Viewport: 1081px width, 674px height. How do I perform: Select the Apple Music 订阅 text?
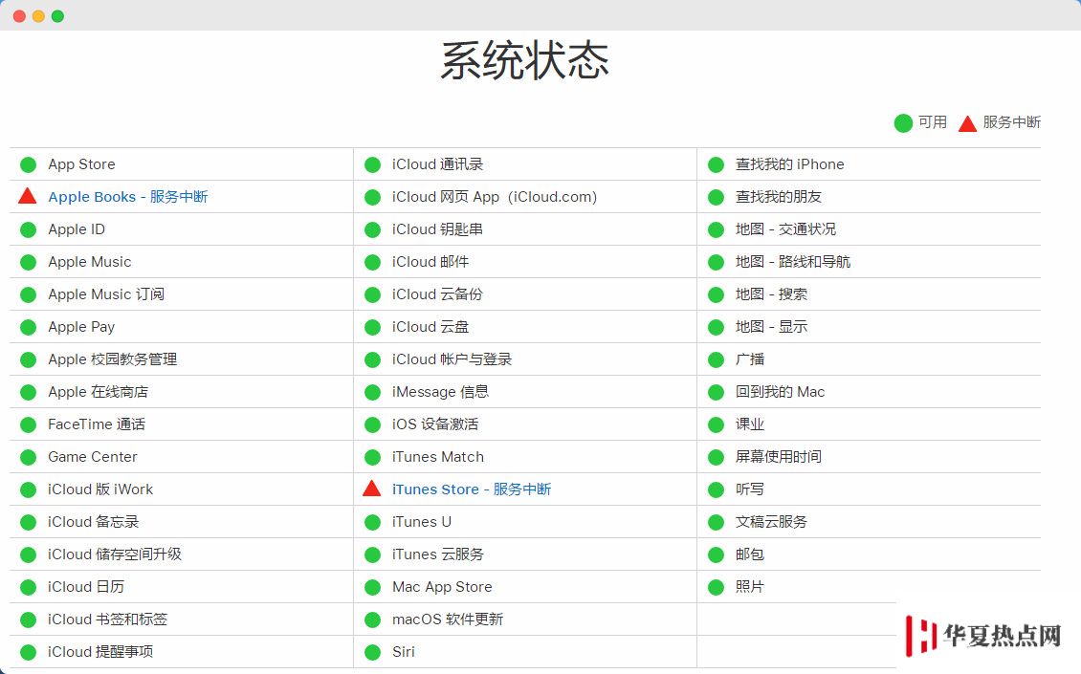[106, 294]
